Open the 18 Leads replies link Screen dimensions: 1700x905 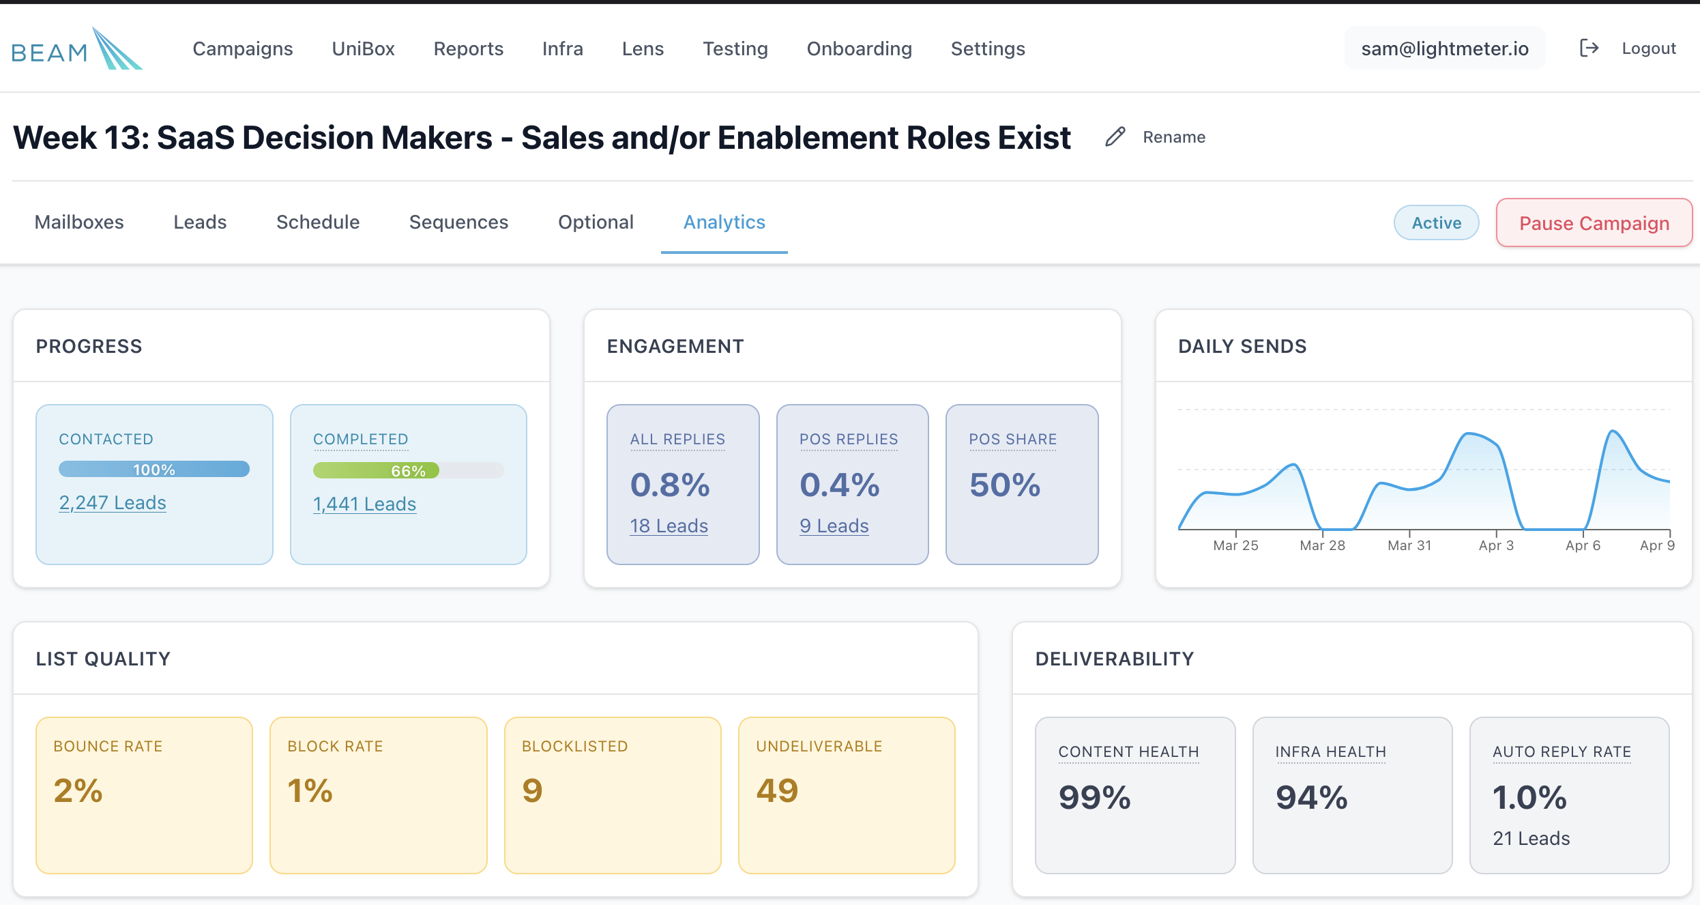[669, 526]
